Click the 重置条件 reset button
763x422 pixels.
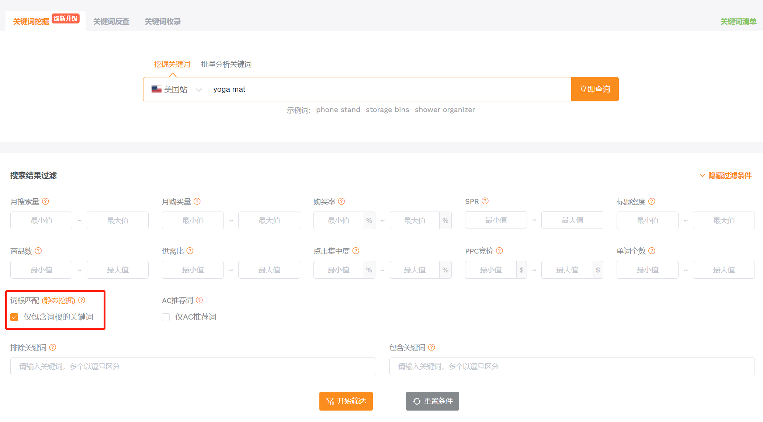(432, 401)
